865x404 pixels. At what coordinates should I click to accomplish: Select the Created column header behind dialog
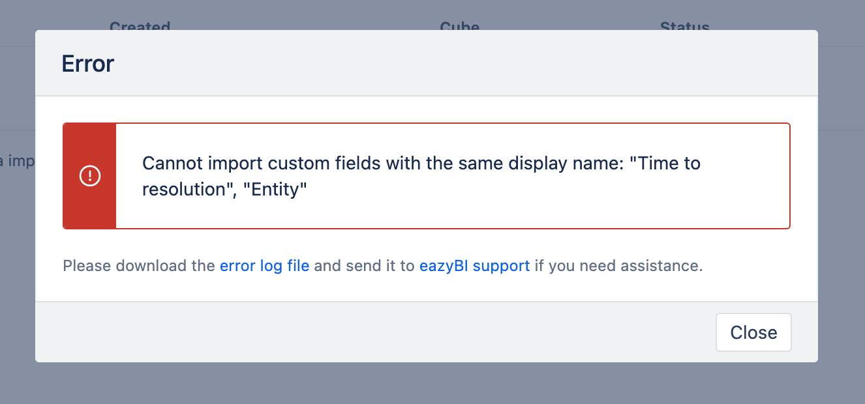140,27
